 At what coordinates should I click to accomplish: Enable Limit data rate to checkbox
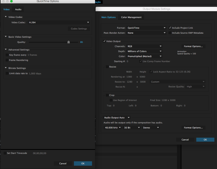point(7,73)
